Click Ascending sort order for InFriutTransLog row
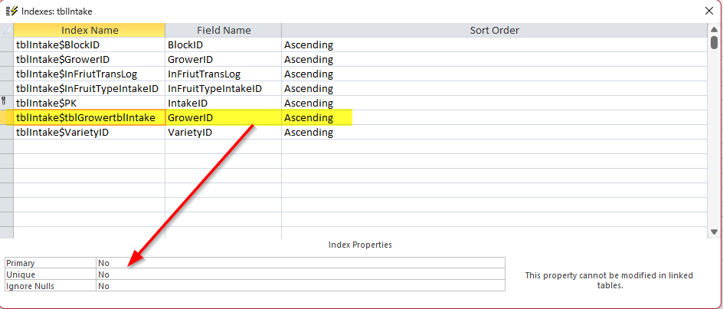This screenshot has width=723, height=309. [494, 74]
